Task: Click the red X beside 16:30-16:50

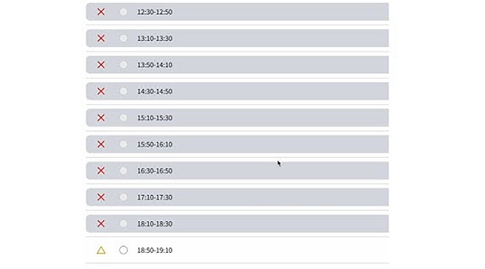Action: tap(101, 171)
